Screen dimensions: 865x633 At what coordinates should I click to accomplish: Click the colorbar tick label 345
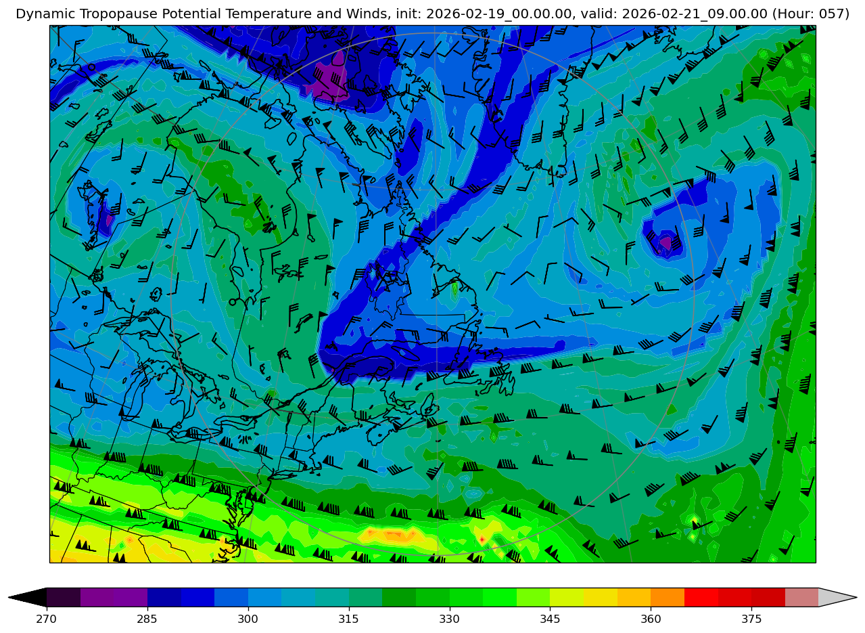(x=550, y=619)
